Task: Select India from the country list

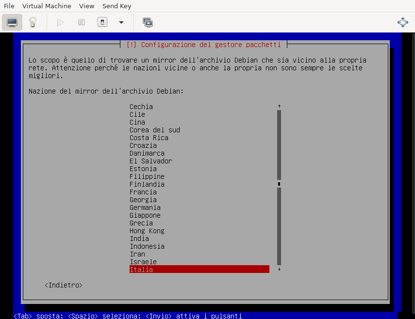Action: click(x=199, y=239)
